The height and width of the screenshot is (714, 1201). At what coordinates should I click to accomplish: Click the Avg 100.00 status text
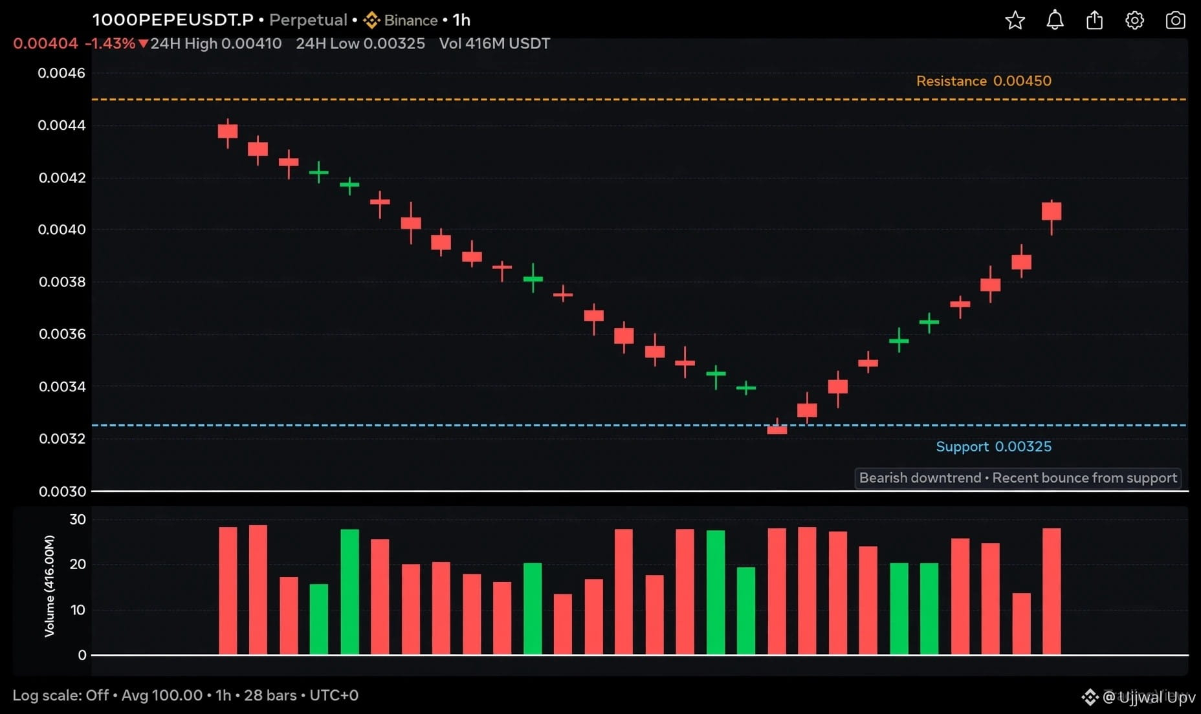tap(162, 695)
